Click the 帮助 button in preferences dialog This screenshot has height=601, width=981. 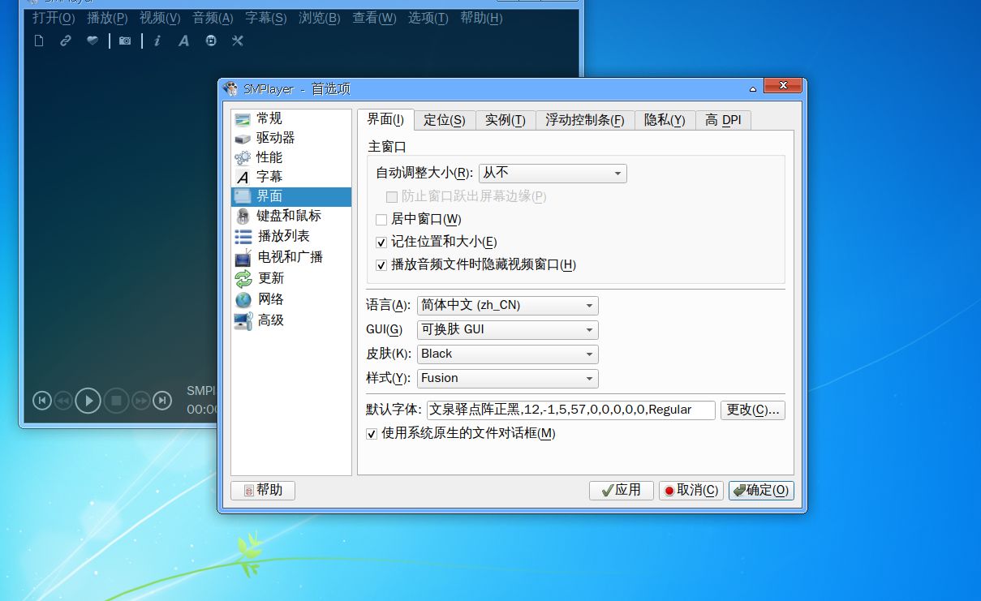(263, 491)
